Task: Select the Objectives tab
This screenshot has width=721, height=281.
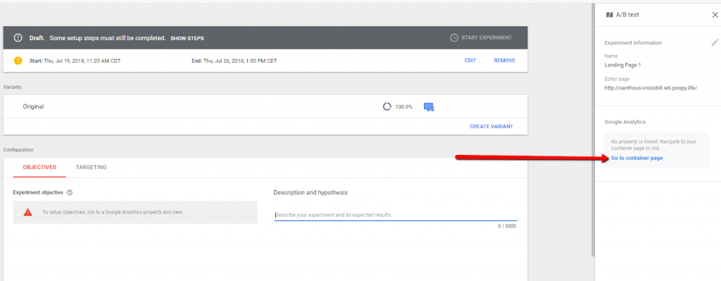Action: [39, 168]
